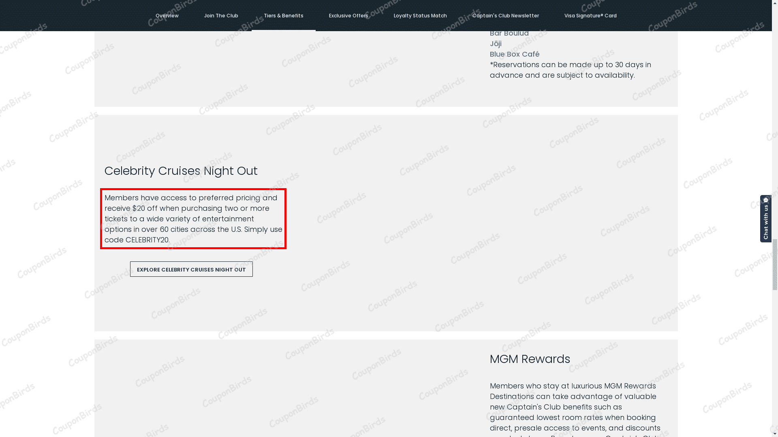Switch to the Tiers & Benefits tab
778x437 pixels.
284,15
